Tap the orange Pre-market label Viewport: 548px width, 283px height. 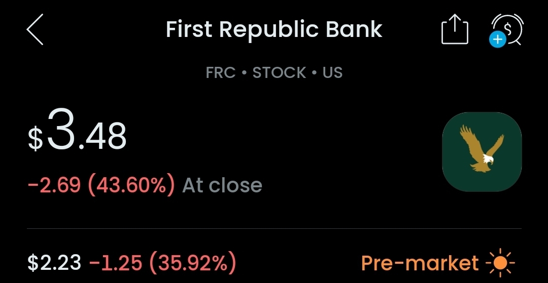[x=420, y=263]
